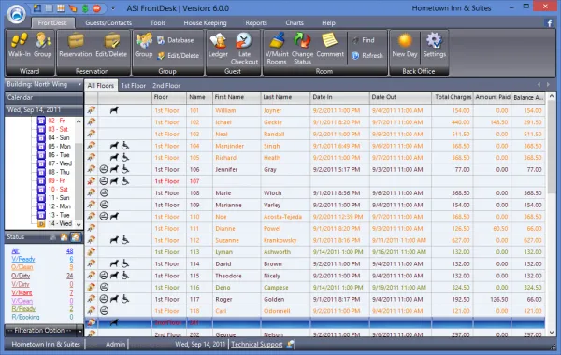Open the Charts ribbon tab
The image size is (561, 355).
[295, 22]
